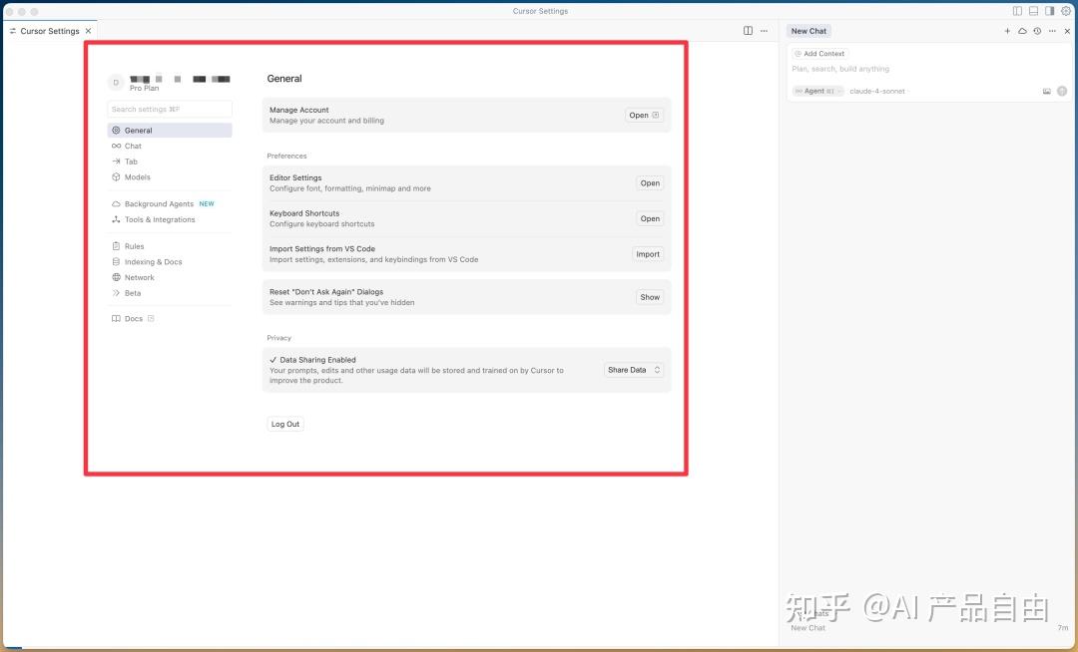Image resolution: width=1078 pixels, height=652 pixels.
Task: Open the Share Data privacy dropdown
Action: 633,370
